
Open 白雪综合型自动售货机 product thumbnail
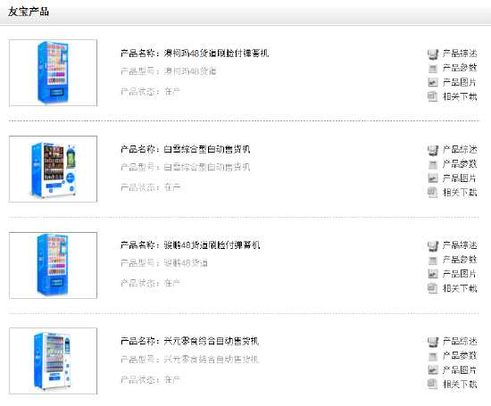(54, 169)
